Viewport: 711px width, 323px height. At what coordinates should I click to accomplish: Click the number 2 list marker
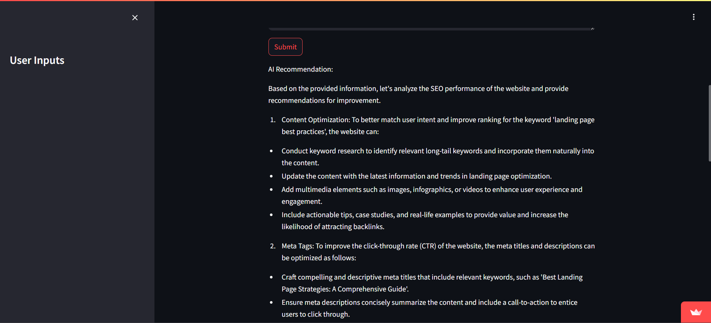[273, 246]
